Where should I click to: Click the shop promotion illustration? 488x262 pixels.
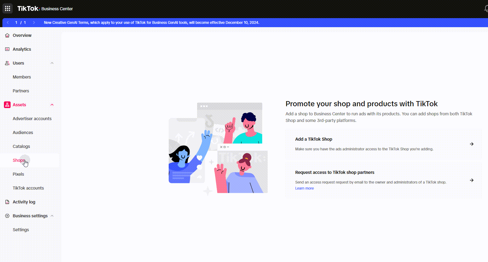(218, 149)
